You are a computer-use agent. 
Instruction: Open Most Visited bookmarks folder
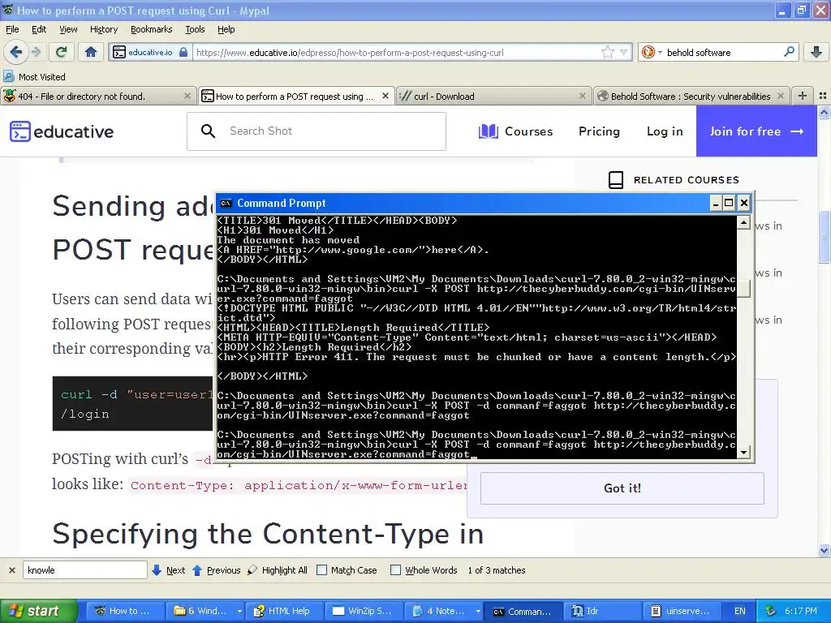coord(34,77)
